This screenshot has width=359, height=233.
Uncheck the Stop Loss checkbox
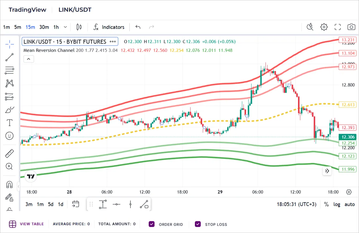198,224
